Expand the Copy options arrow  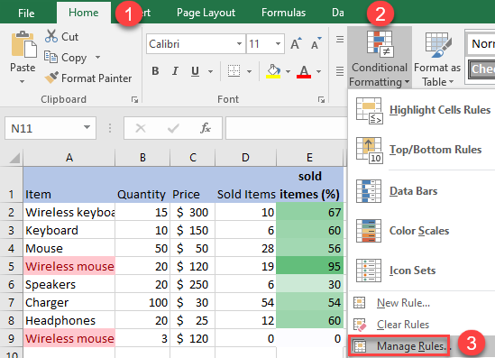pos(97,57)
